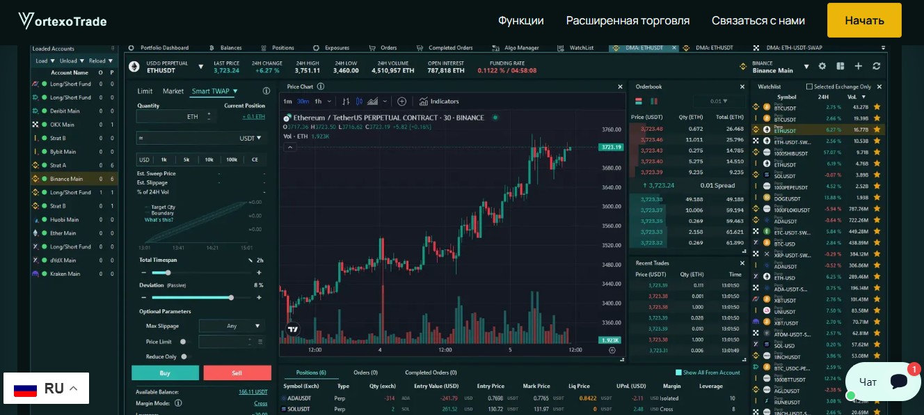Screen dimensions: 924x415
Task: Select the red-green column orderbook view icon
Action: (654, 101)
